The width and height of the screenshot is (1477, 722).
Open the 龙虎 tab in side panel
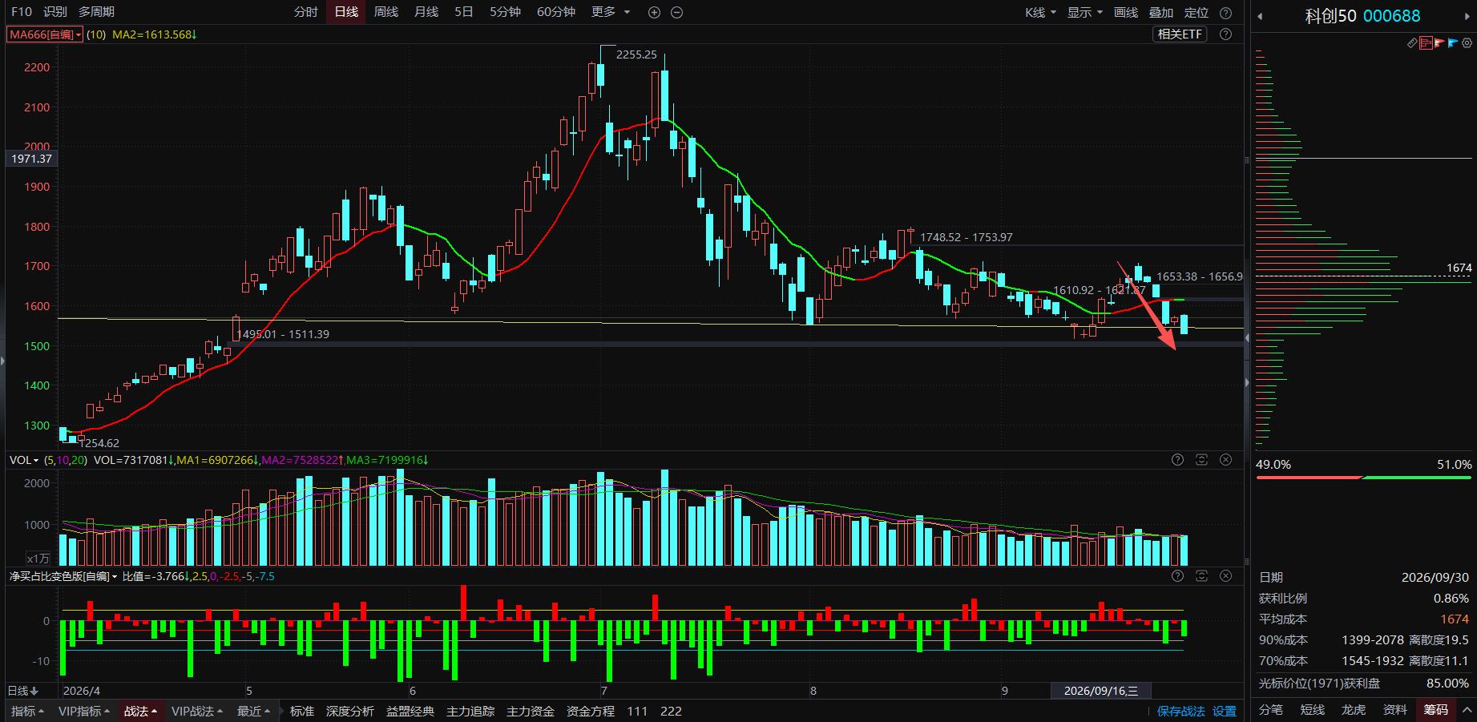pyautogui.click(x=1353, y=709)
